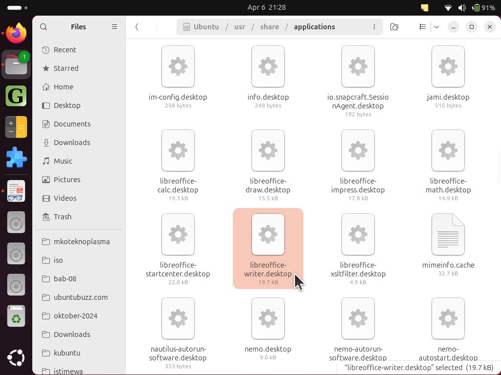Expand the view options dropdown arrow
The width and height of the screenshot is (501, 375).
click(436, 27)
